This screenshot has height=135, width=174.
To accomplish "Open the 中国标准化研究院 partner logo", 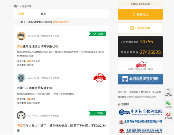I will coord(140,112).
